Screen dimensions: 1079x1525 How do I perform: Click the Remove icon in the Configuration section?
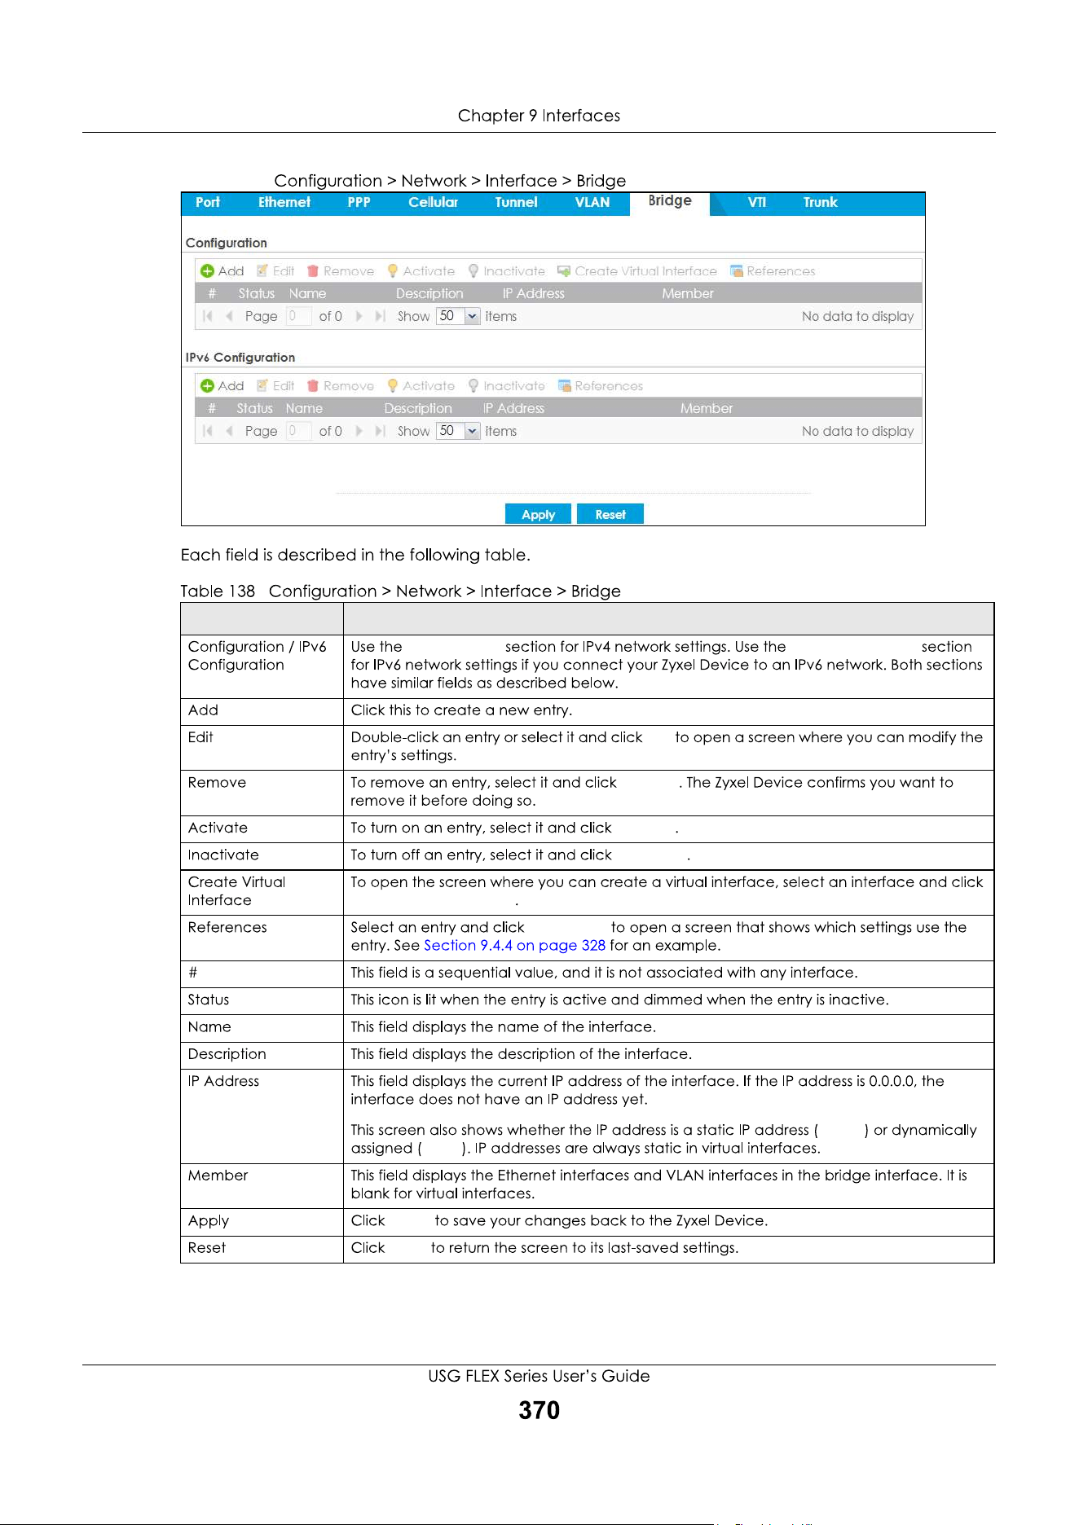(x=313, y=271)
